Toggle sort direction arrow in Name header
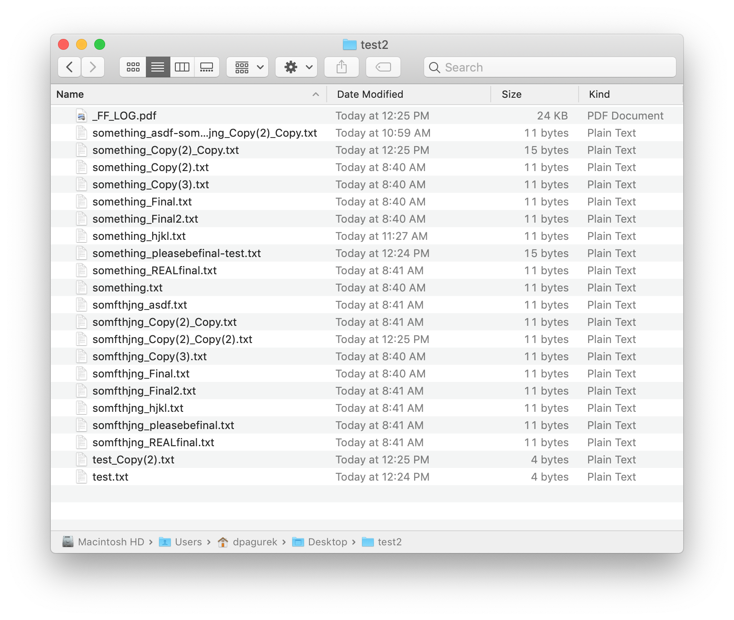Screen dimensions: 734x620 click(316, 94)
